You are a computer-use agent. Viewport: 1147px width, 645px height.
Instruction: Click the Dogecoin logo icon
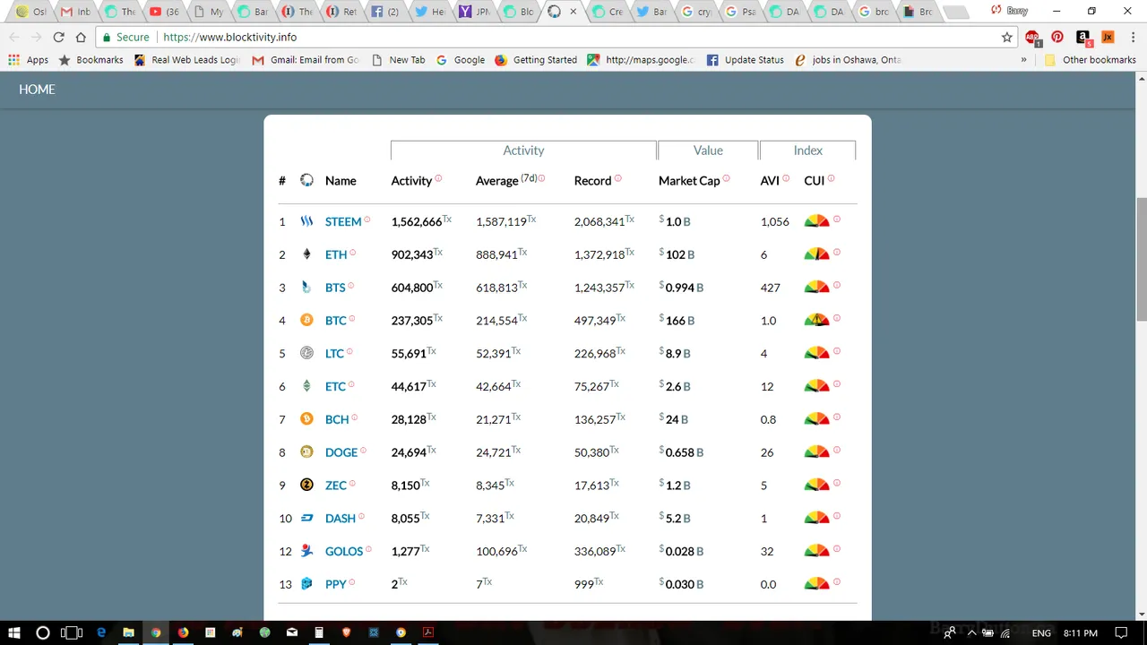[306, 451]
